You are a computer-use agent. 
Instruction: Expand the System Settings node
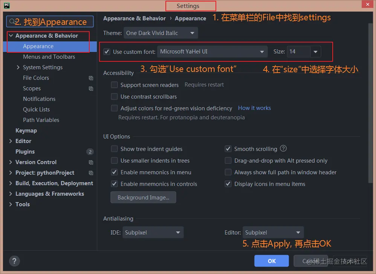pyautogui.click(x=18, y=67)
